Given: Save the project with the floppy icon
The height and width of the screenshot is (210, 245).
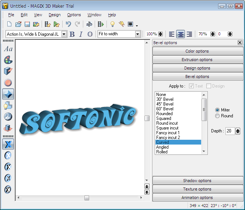Looking at the screenshot, I should point(27,24).
